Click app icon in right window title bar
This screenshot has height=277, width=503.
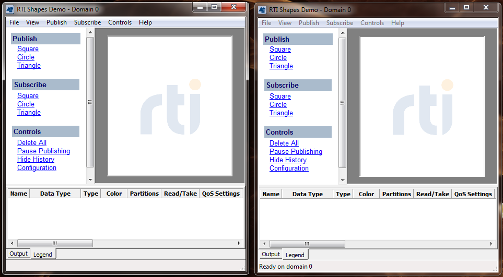(262, 9)
